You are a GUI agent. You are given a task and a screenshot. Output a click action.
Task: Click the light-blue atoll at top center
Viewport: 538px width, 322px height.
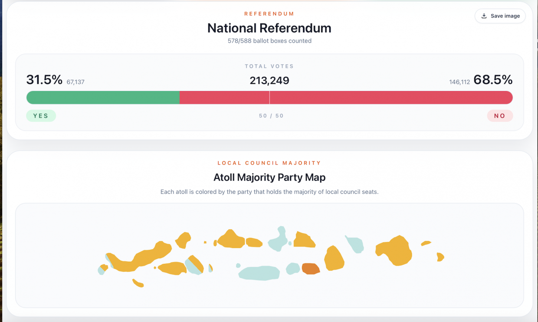[278, 240]
